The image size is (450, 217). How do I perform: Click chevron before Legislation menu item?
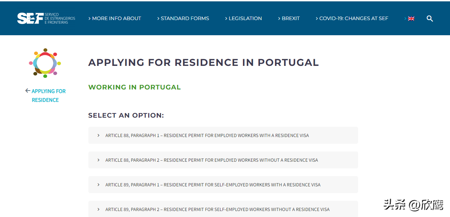click(x=226, y=18)
